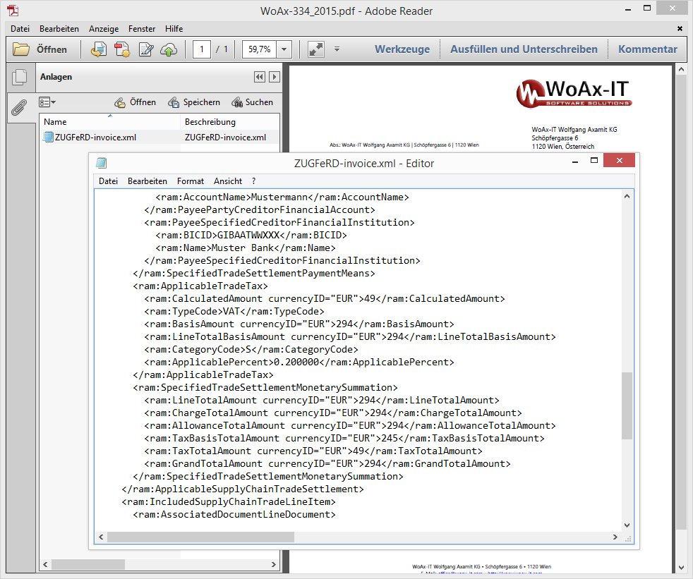
Task: Open the toolbar customize dropdown arrow
Action: [x=337, y=49]
